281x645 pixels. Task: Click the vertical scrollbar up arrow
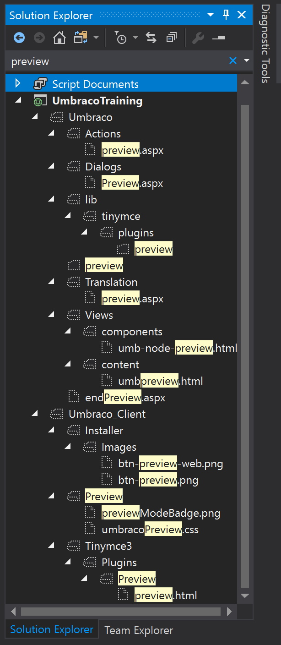[245, 82]
